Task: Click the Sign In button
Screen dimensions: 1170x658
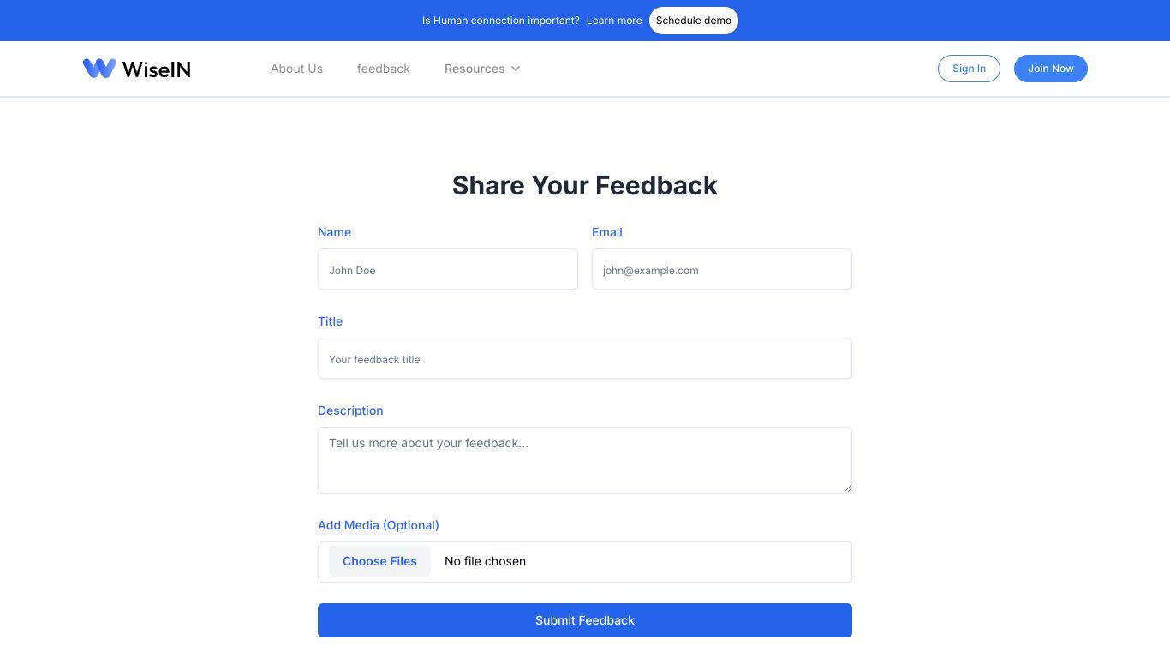Action: tap(969, 69)
